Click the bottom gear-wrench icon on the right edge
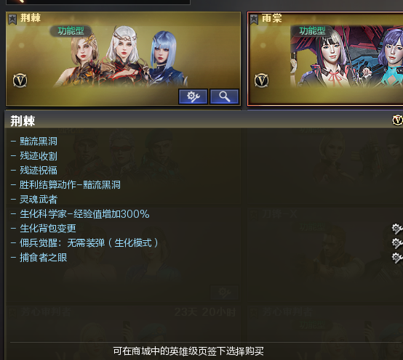This screenshot has width=403, height=360. pyautogui.click(x=397, y=258)
